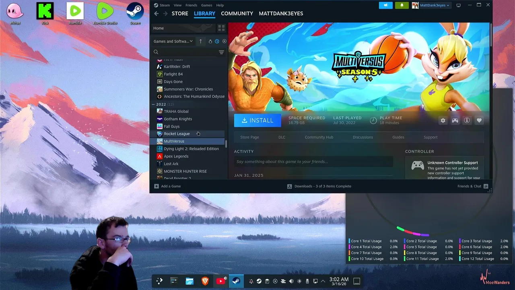Click Add a Game at bottom left
The image size is (515, 290).
tap(167, 186)
